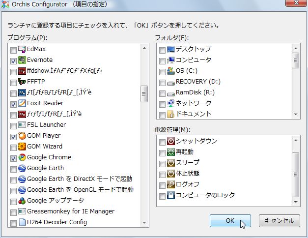
Task: Click the FSL Launcher icon
Action: (22, 125)
